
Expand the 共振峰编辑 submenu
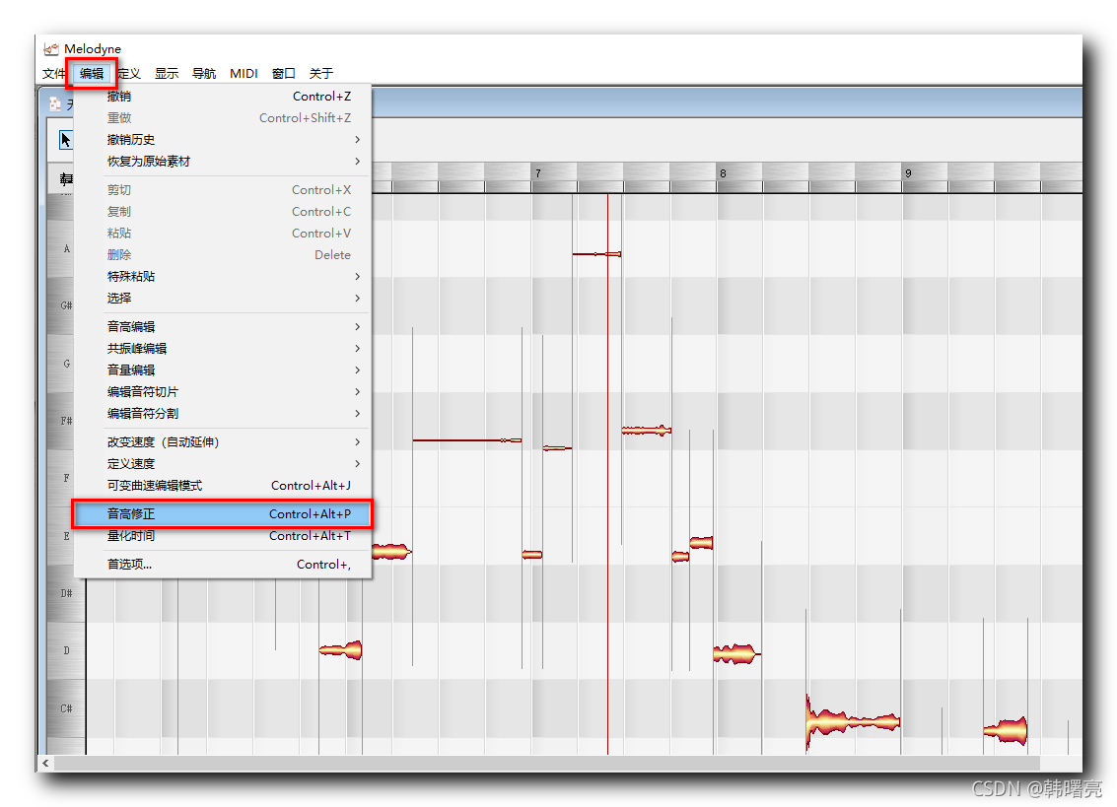[x=223, y=348]
